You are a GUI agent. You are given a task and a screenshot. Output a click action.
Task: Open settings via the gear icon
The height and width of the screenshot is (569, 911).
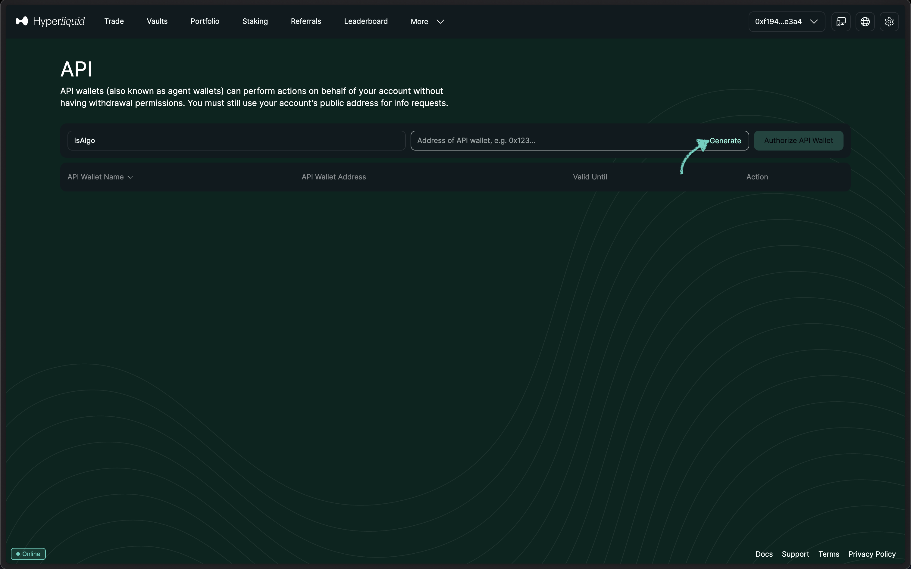pos(889,21)
